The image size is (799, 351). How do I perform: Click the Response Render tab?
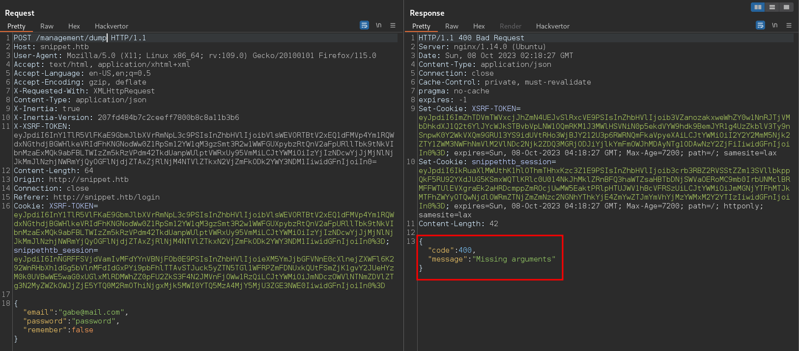pyautogui.click(x=511, y=26)
